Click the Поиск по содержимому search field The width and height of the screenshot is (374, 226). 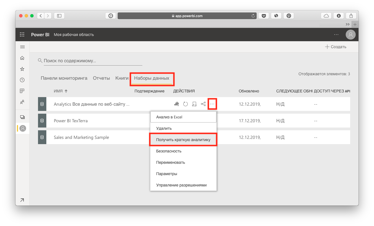tap(93, 61)
